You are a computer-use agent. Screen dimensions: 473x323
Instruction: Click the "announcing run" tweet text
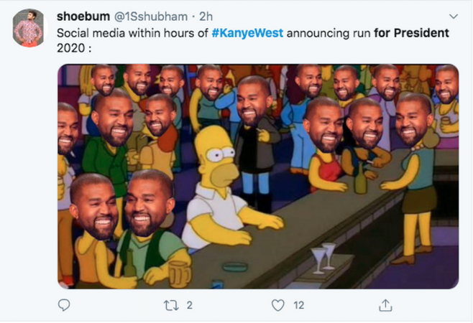coord(329,33)
